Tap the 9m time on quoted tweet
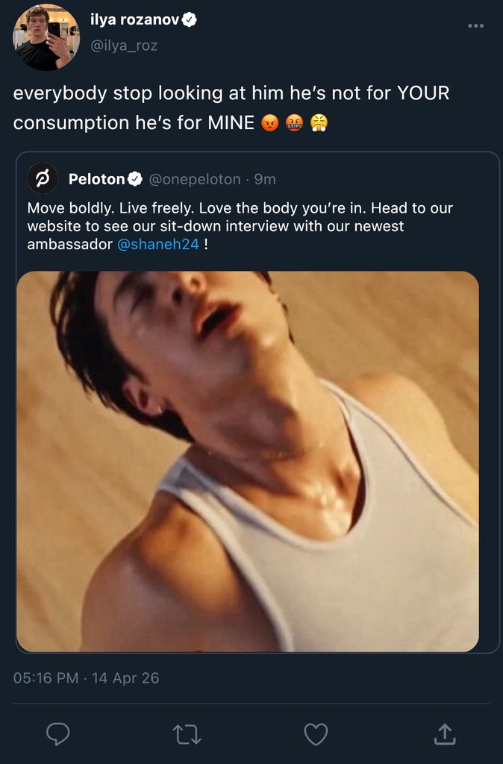The image size is (503, 764). click(x=265, y=179)
